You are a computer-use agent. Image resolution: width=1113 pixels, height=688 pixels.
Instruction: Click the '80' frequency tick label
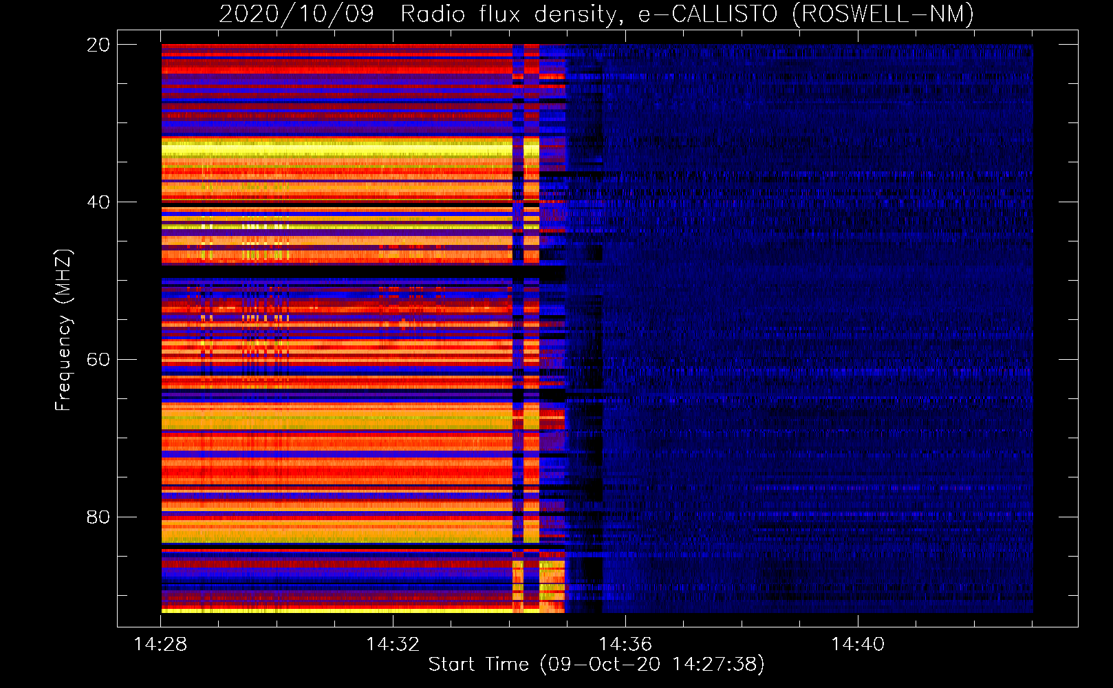point(98,517)
